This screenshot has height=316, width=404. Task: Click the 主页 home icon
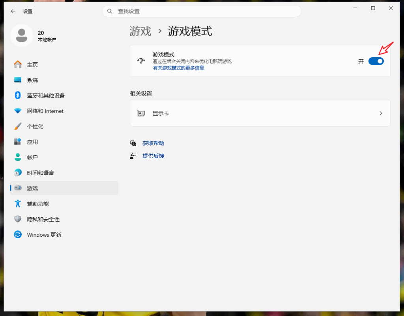[x=18, y=64]
